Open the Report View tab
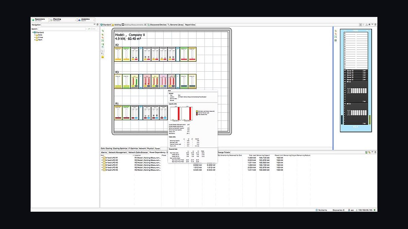This screenshot has width=408, height=229. pyautogui.click(x=190, y=25)
